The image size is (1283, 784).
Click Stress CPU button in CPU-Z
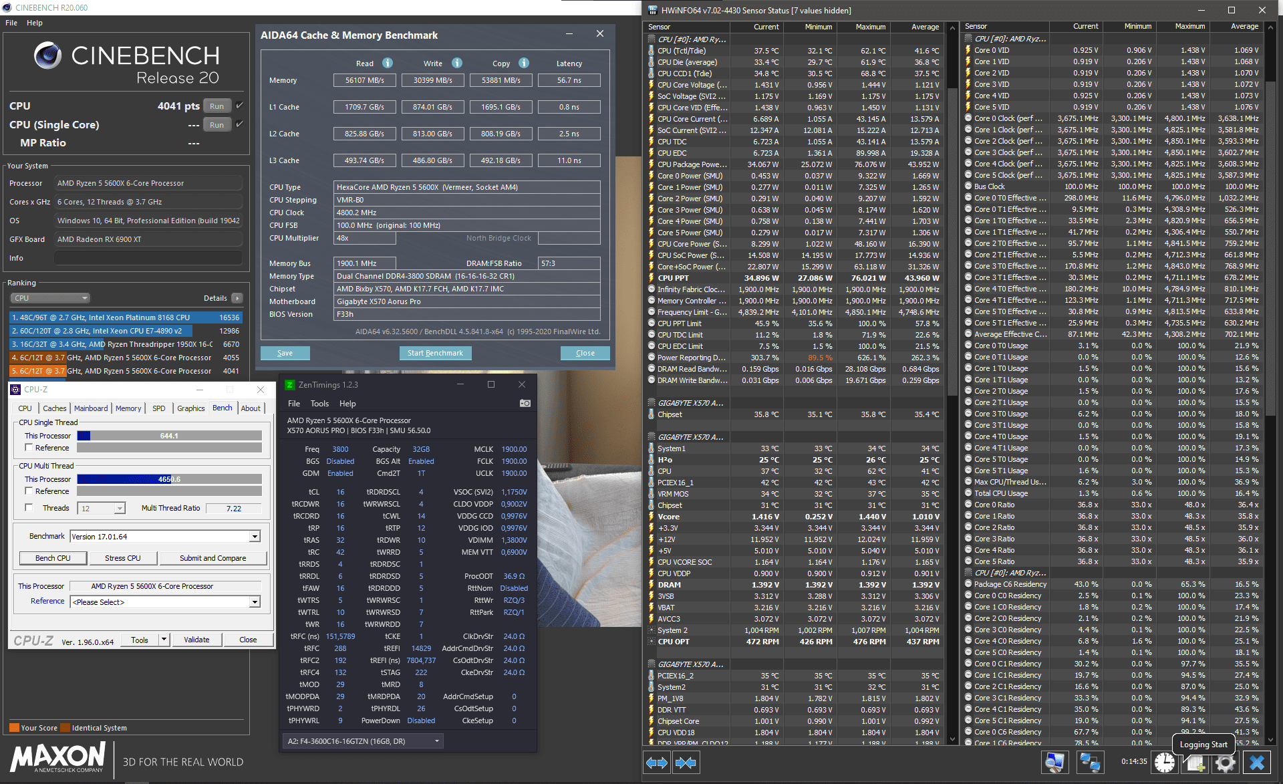click(123, 557)
